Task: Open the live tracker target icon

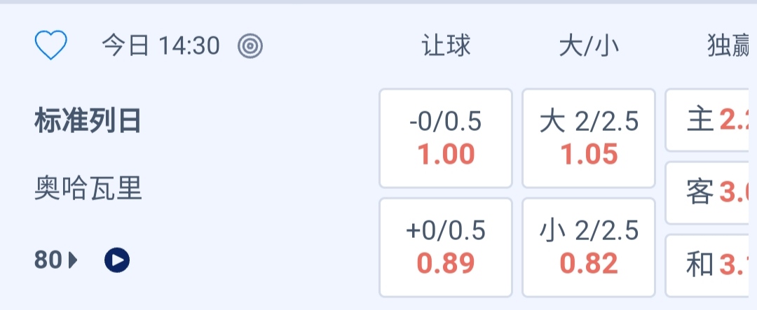Action: 250,46
